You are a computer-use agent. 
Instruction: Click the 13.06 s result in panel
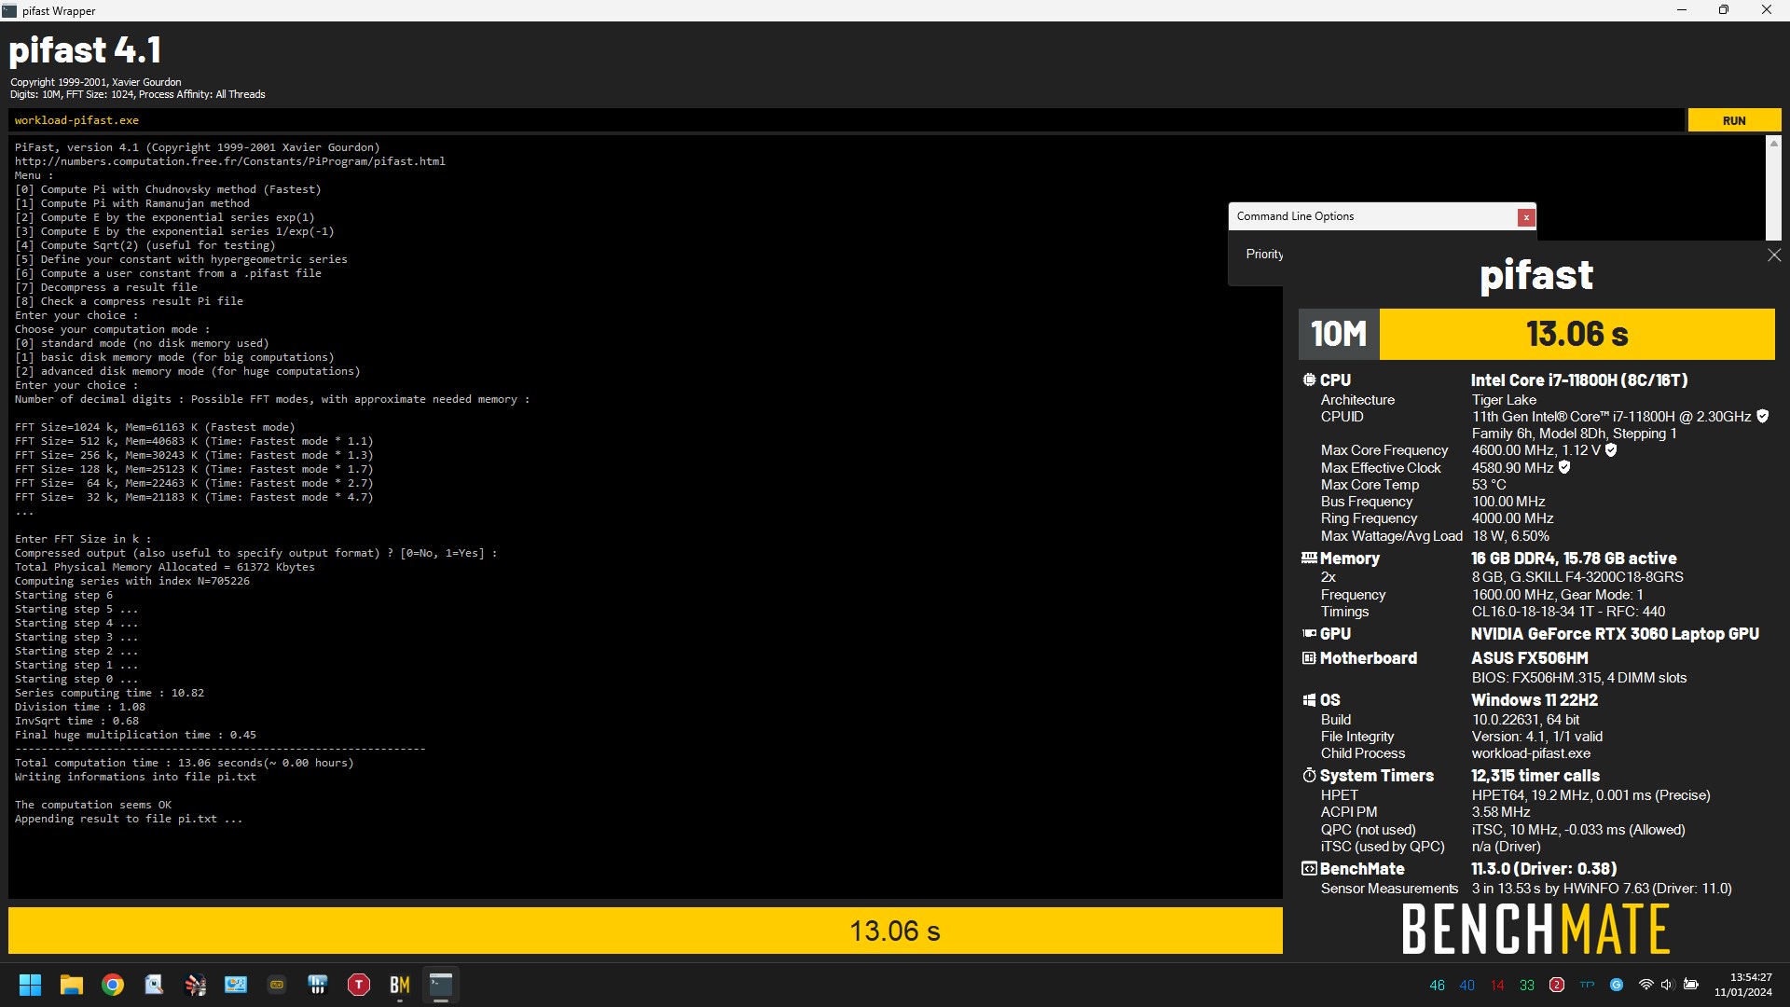point(1577,334)
